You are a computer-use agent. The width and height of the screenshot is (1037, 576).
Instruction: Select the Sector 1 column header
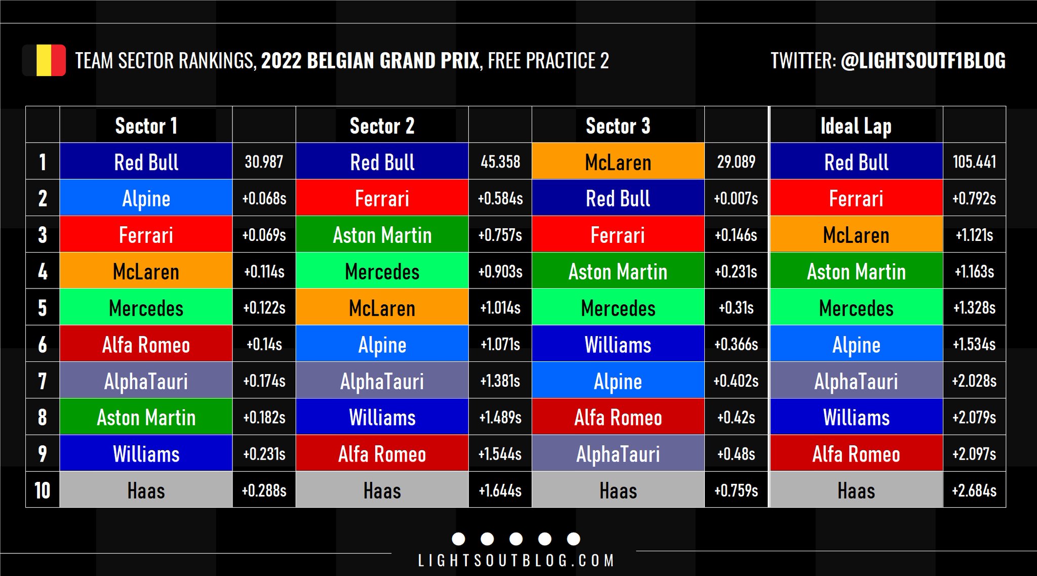146,126
